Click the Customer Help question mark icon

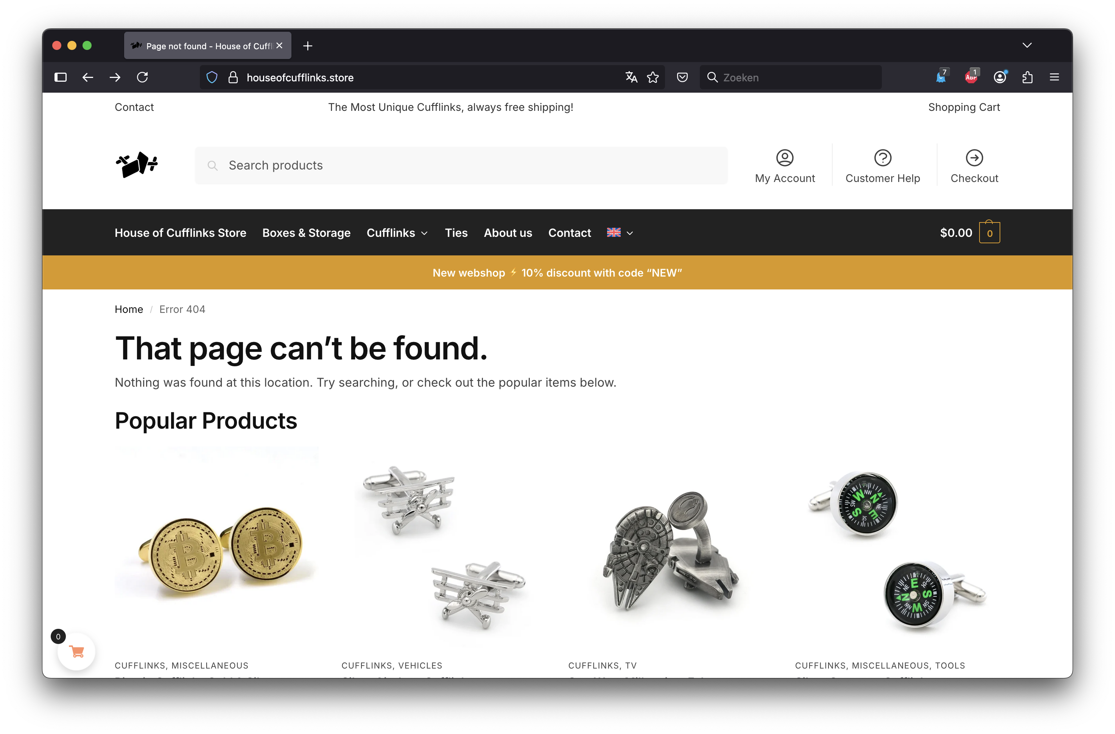click(x=883, y=158)
